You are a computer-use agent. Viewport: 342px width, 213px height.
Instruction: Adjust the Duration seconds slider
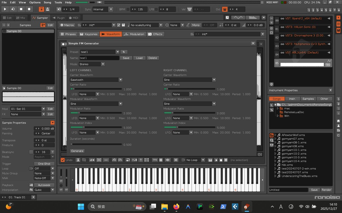[x=96, y=144]
